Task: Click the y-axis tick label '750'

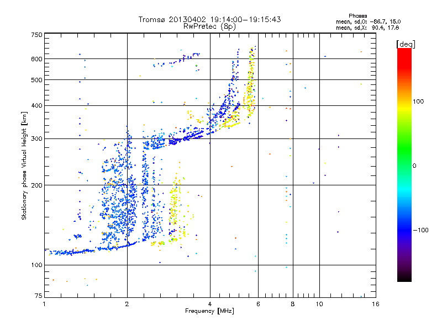Action: pos(36,35)
